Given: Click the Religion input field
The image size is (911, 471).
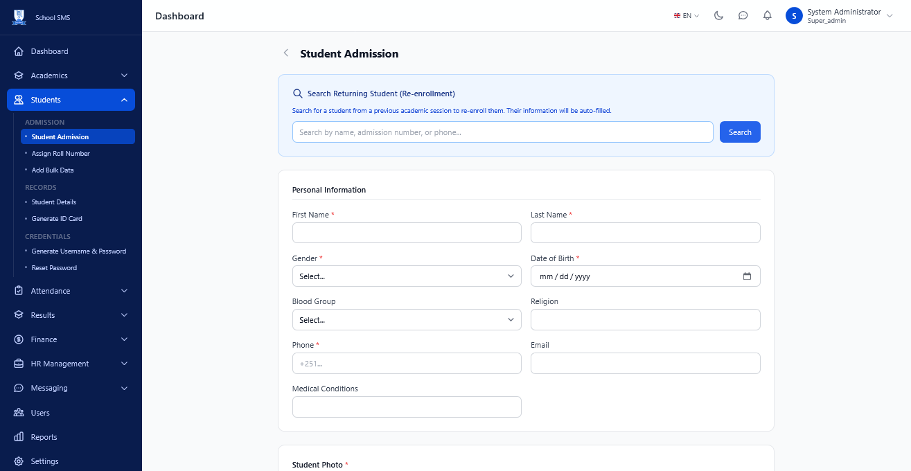Looking at the screenshot, I should tap(646, 320).
